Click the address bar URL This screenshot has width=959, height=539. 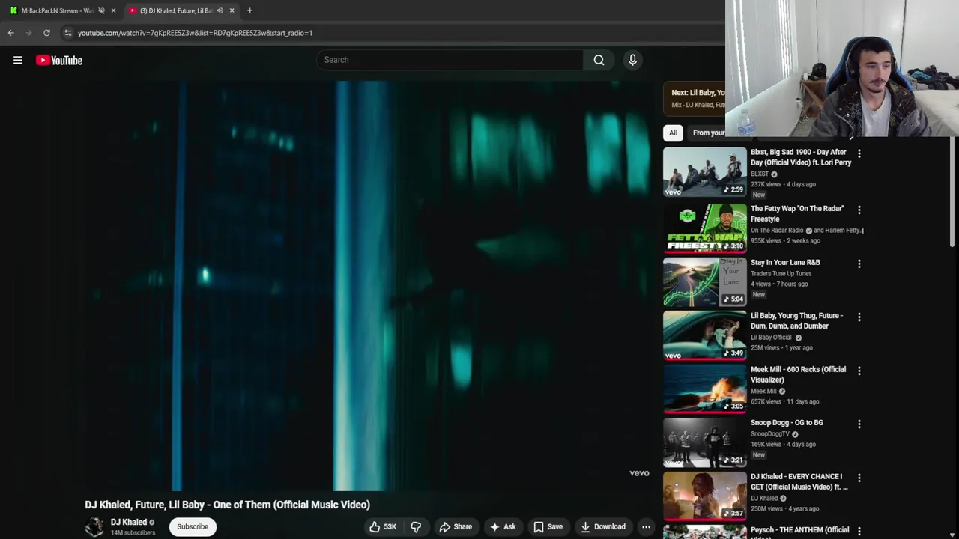pyautogui.click(x=195, y=33)
